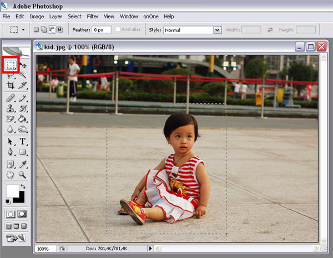Open the marquee tool preset picker arrow
Screen dimensions: 333x258
tap(23, 30)
